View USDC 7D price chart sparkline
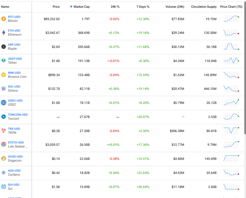The image size is (246, 198). (x=231, y=103)
